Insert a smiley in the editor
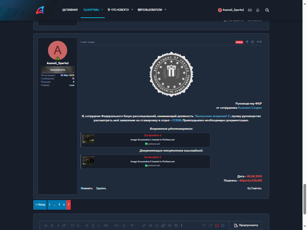 (x=157, y=226)
